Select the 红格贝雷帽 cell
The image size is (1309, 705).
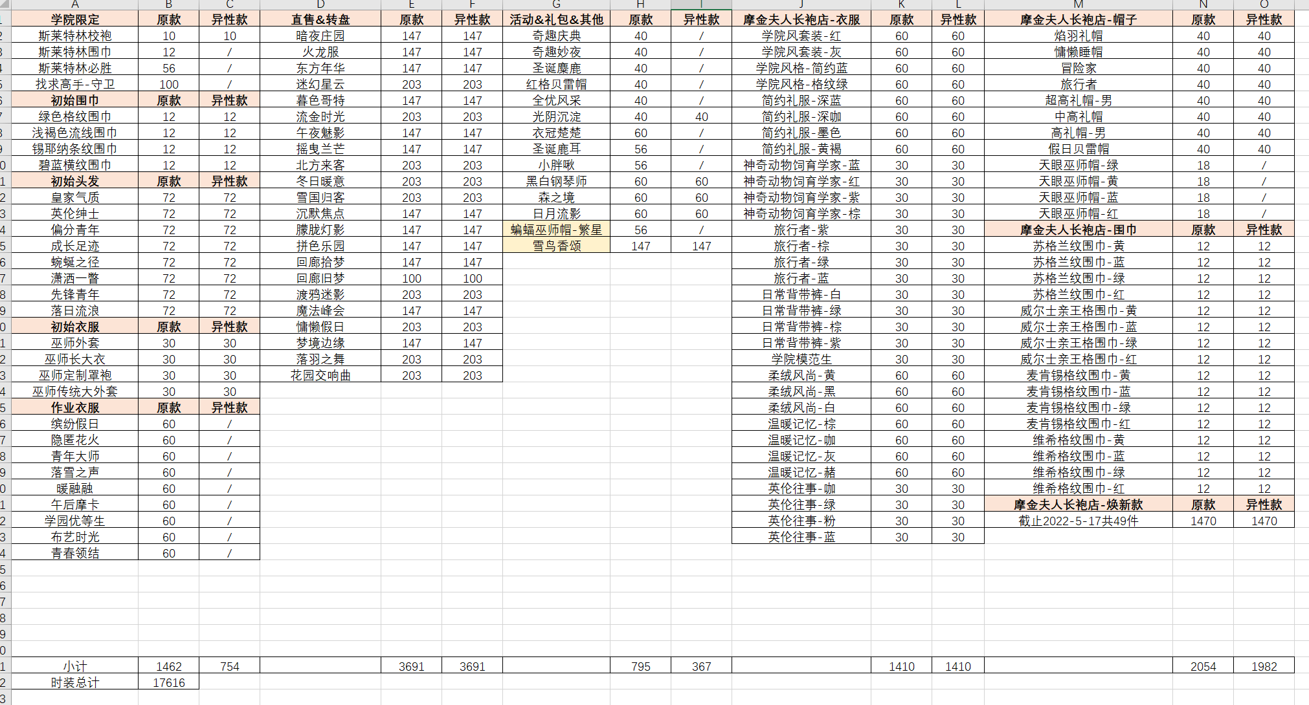557,84
